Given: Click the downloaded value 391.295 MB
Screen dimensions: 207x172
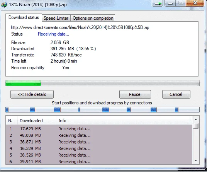Looking at the screenshot, I should pyautogui.click(x=62, y=49).
